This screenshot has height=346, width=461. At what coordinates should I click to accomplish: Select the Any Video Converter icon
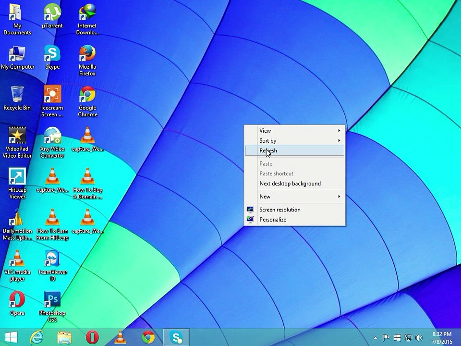pos(52,143)
